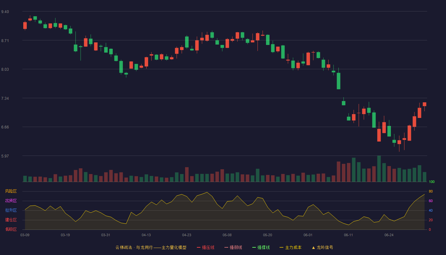
Task: Click the red 20 indicator scale label
Action: click(431, 220)
